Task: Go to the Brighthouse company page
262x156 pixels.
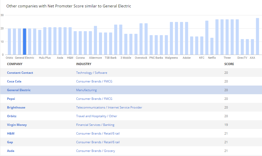Action: click(x=16, y=107)
